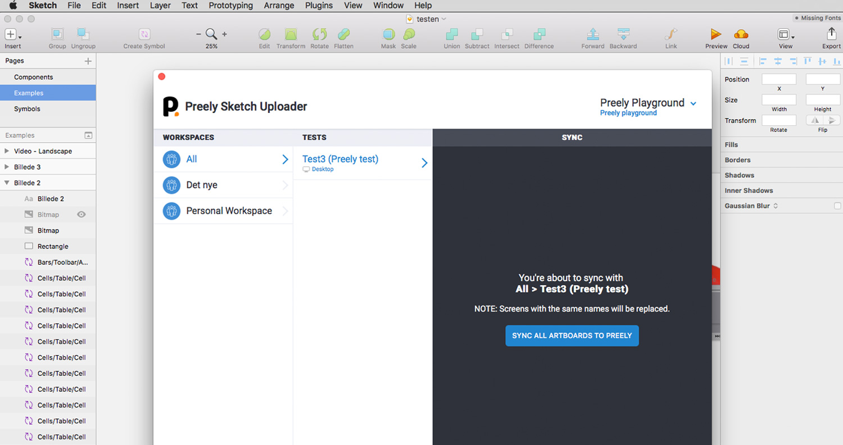
Task: Toggle visibility of the first Bitmap layer
Action: pos(81,215)
